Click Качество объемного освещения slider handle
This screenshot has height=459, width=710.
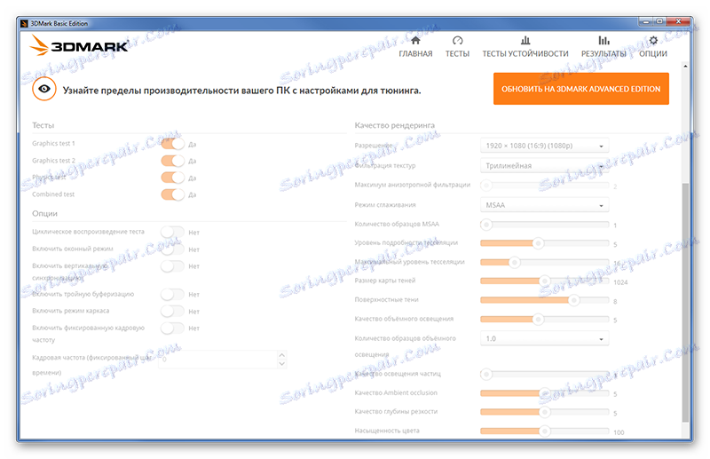pos(538,320)
